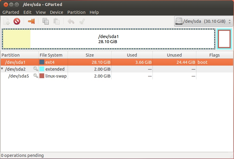Click the key icon next to /dev/sda5
234x159 pixels.
click(35, 76)
